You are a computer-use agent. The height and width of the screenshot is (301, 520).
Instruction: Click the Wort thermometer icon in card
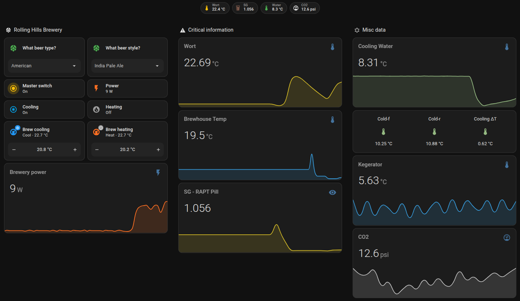pyautogui.click(x=332, y=47)
